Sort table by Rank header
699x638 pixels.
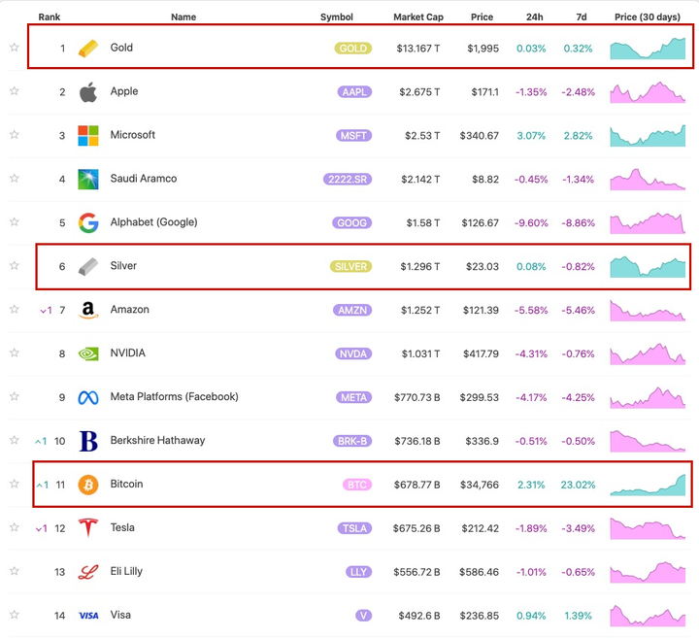(50, 17)
